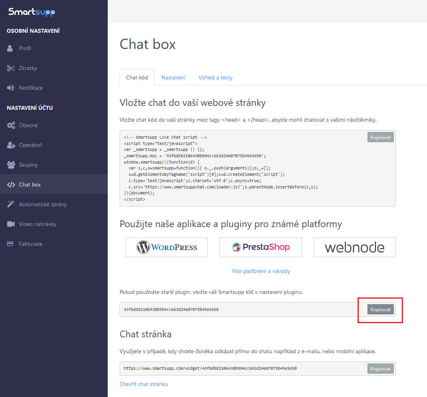The image size is (427, 397).
Task: Click the Fakturace credit card icon
Action: coord(11,244)
